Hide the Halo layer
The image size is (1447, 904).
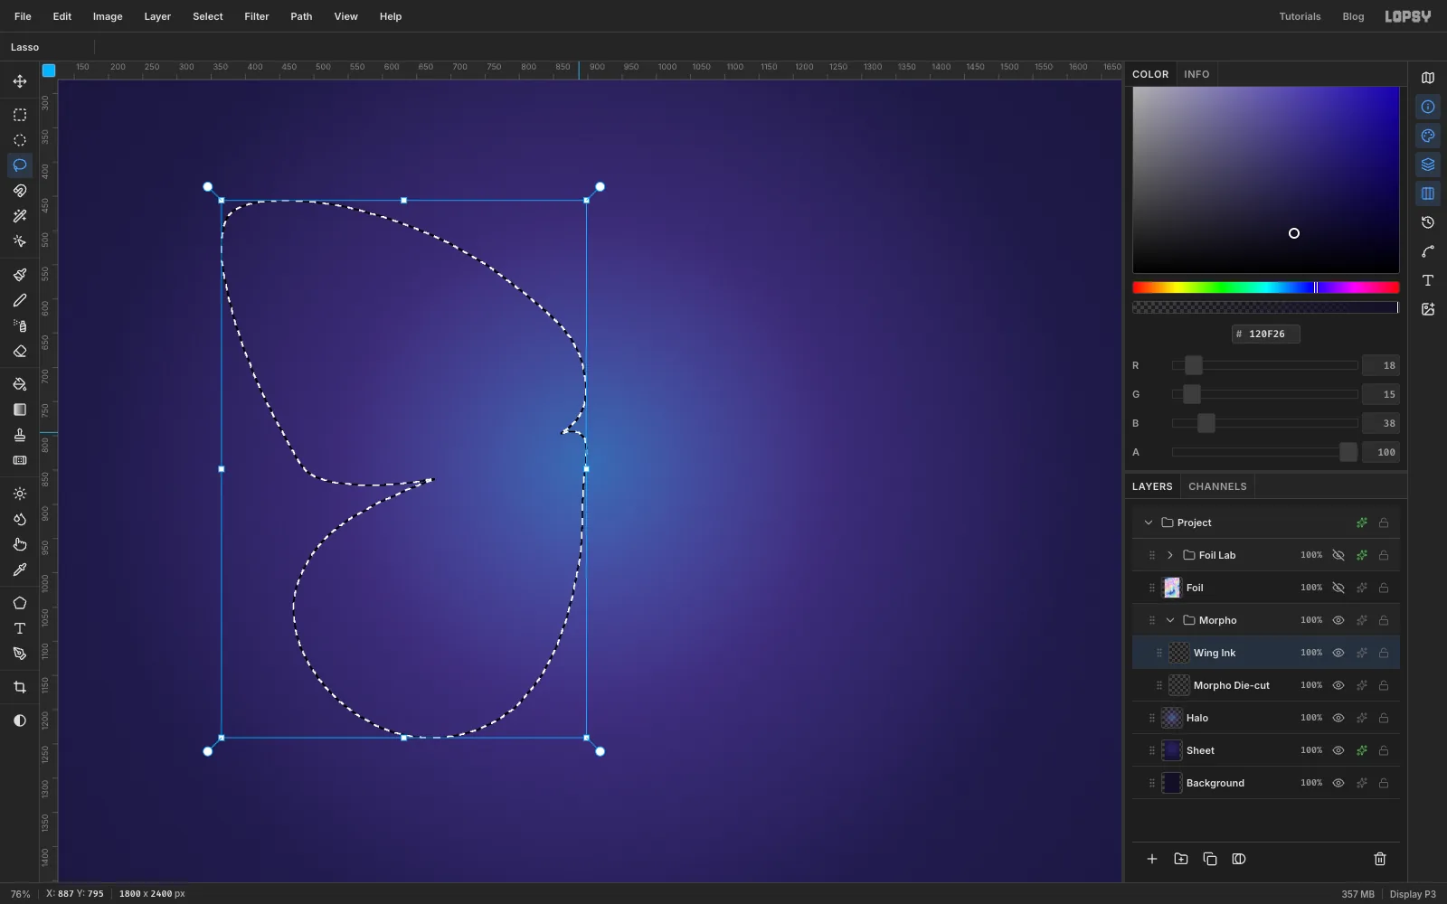(x=1338, y=718)
